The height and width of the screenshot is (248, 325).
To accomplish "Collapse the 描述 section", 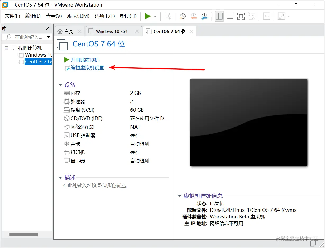I will point(60,177).
